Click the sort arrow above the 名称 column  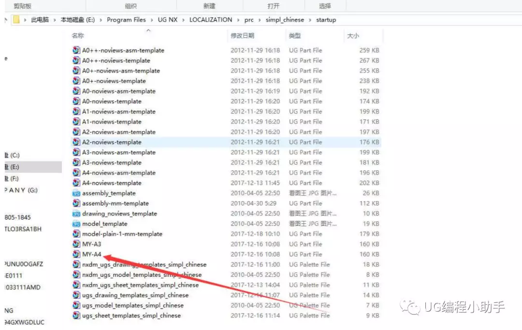149,29
